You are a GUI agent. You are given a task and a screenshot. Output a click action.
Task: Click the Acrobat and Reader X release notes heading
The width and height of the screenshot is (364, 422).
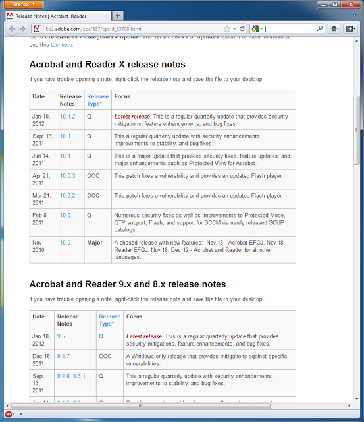[107, 65]
